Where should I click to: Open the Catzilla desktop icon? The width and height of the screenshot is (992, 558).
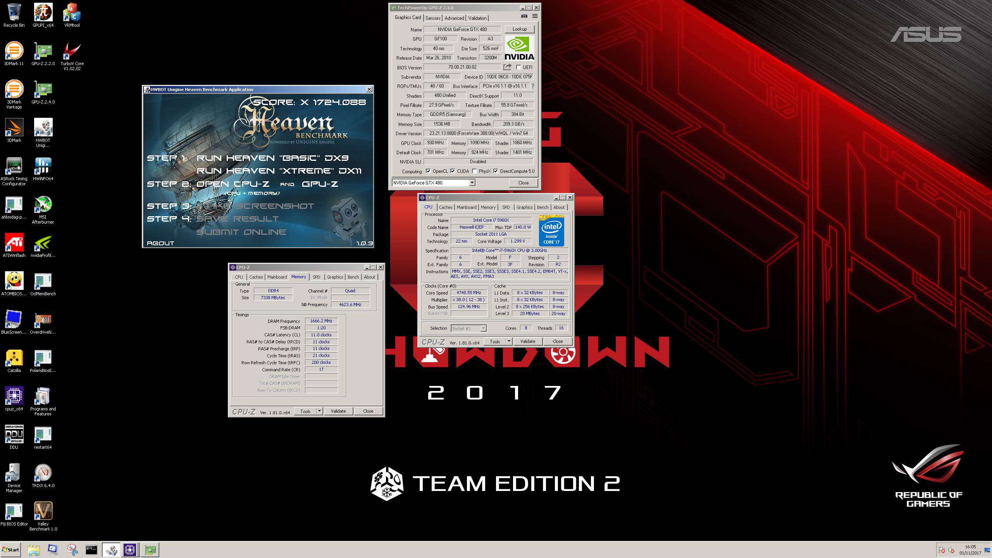(x=14, y=361)
